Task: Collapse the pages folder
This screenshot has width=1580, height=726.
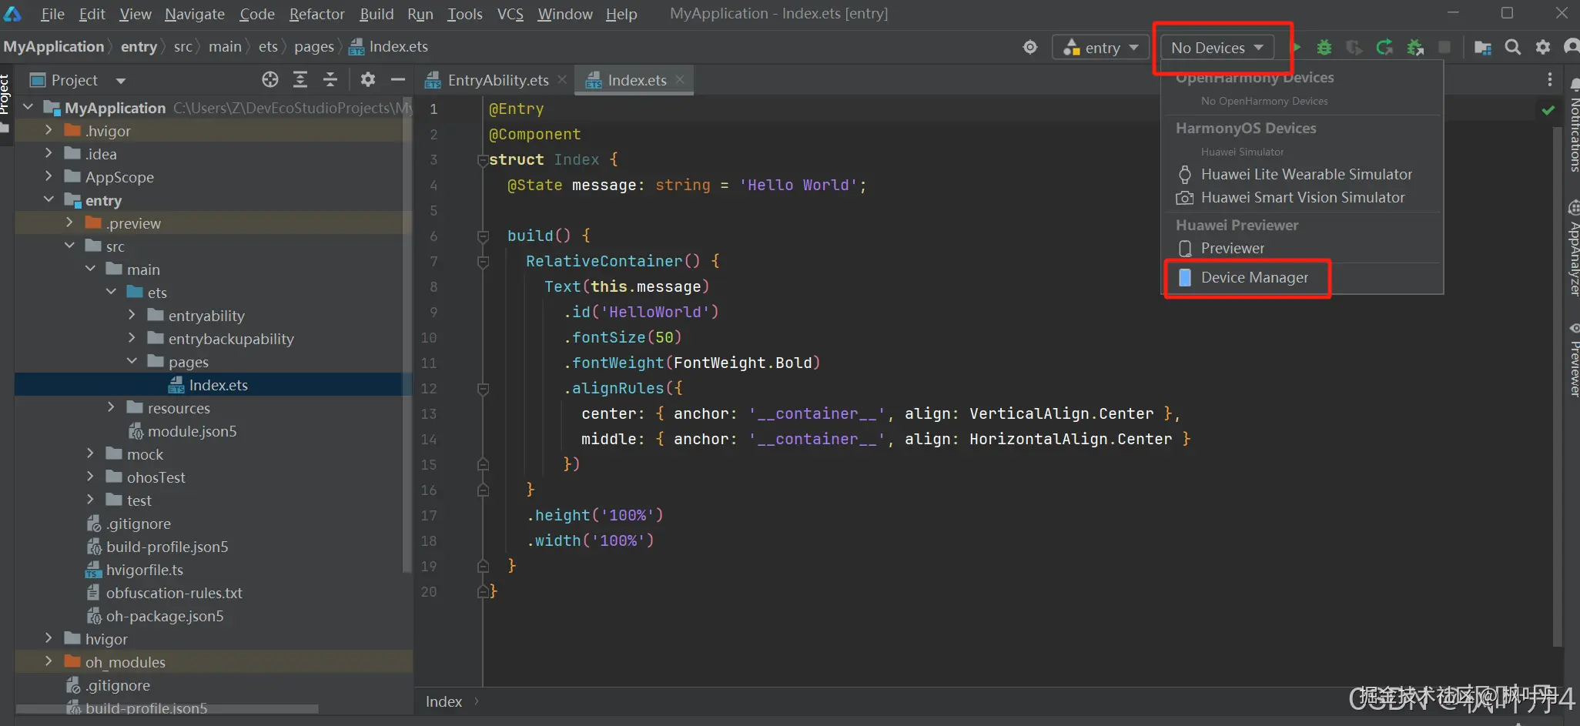Action: click(x=132, y=361)
